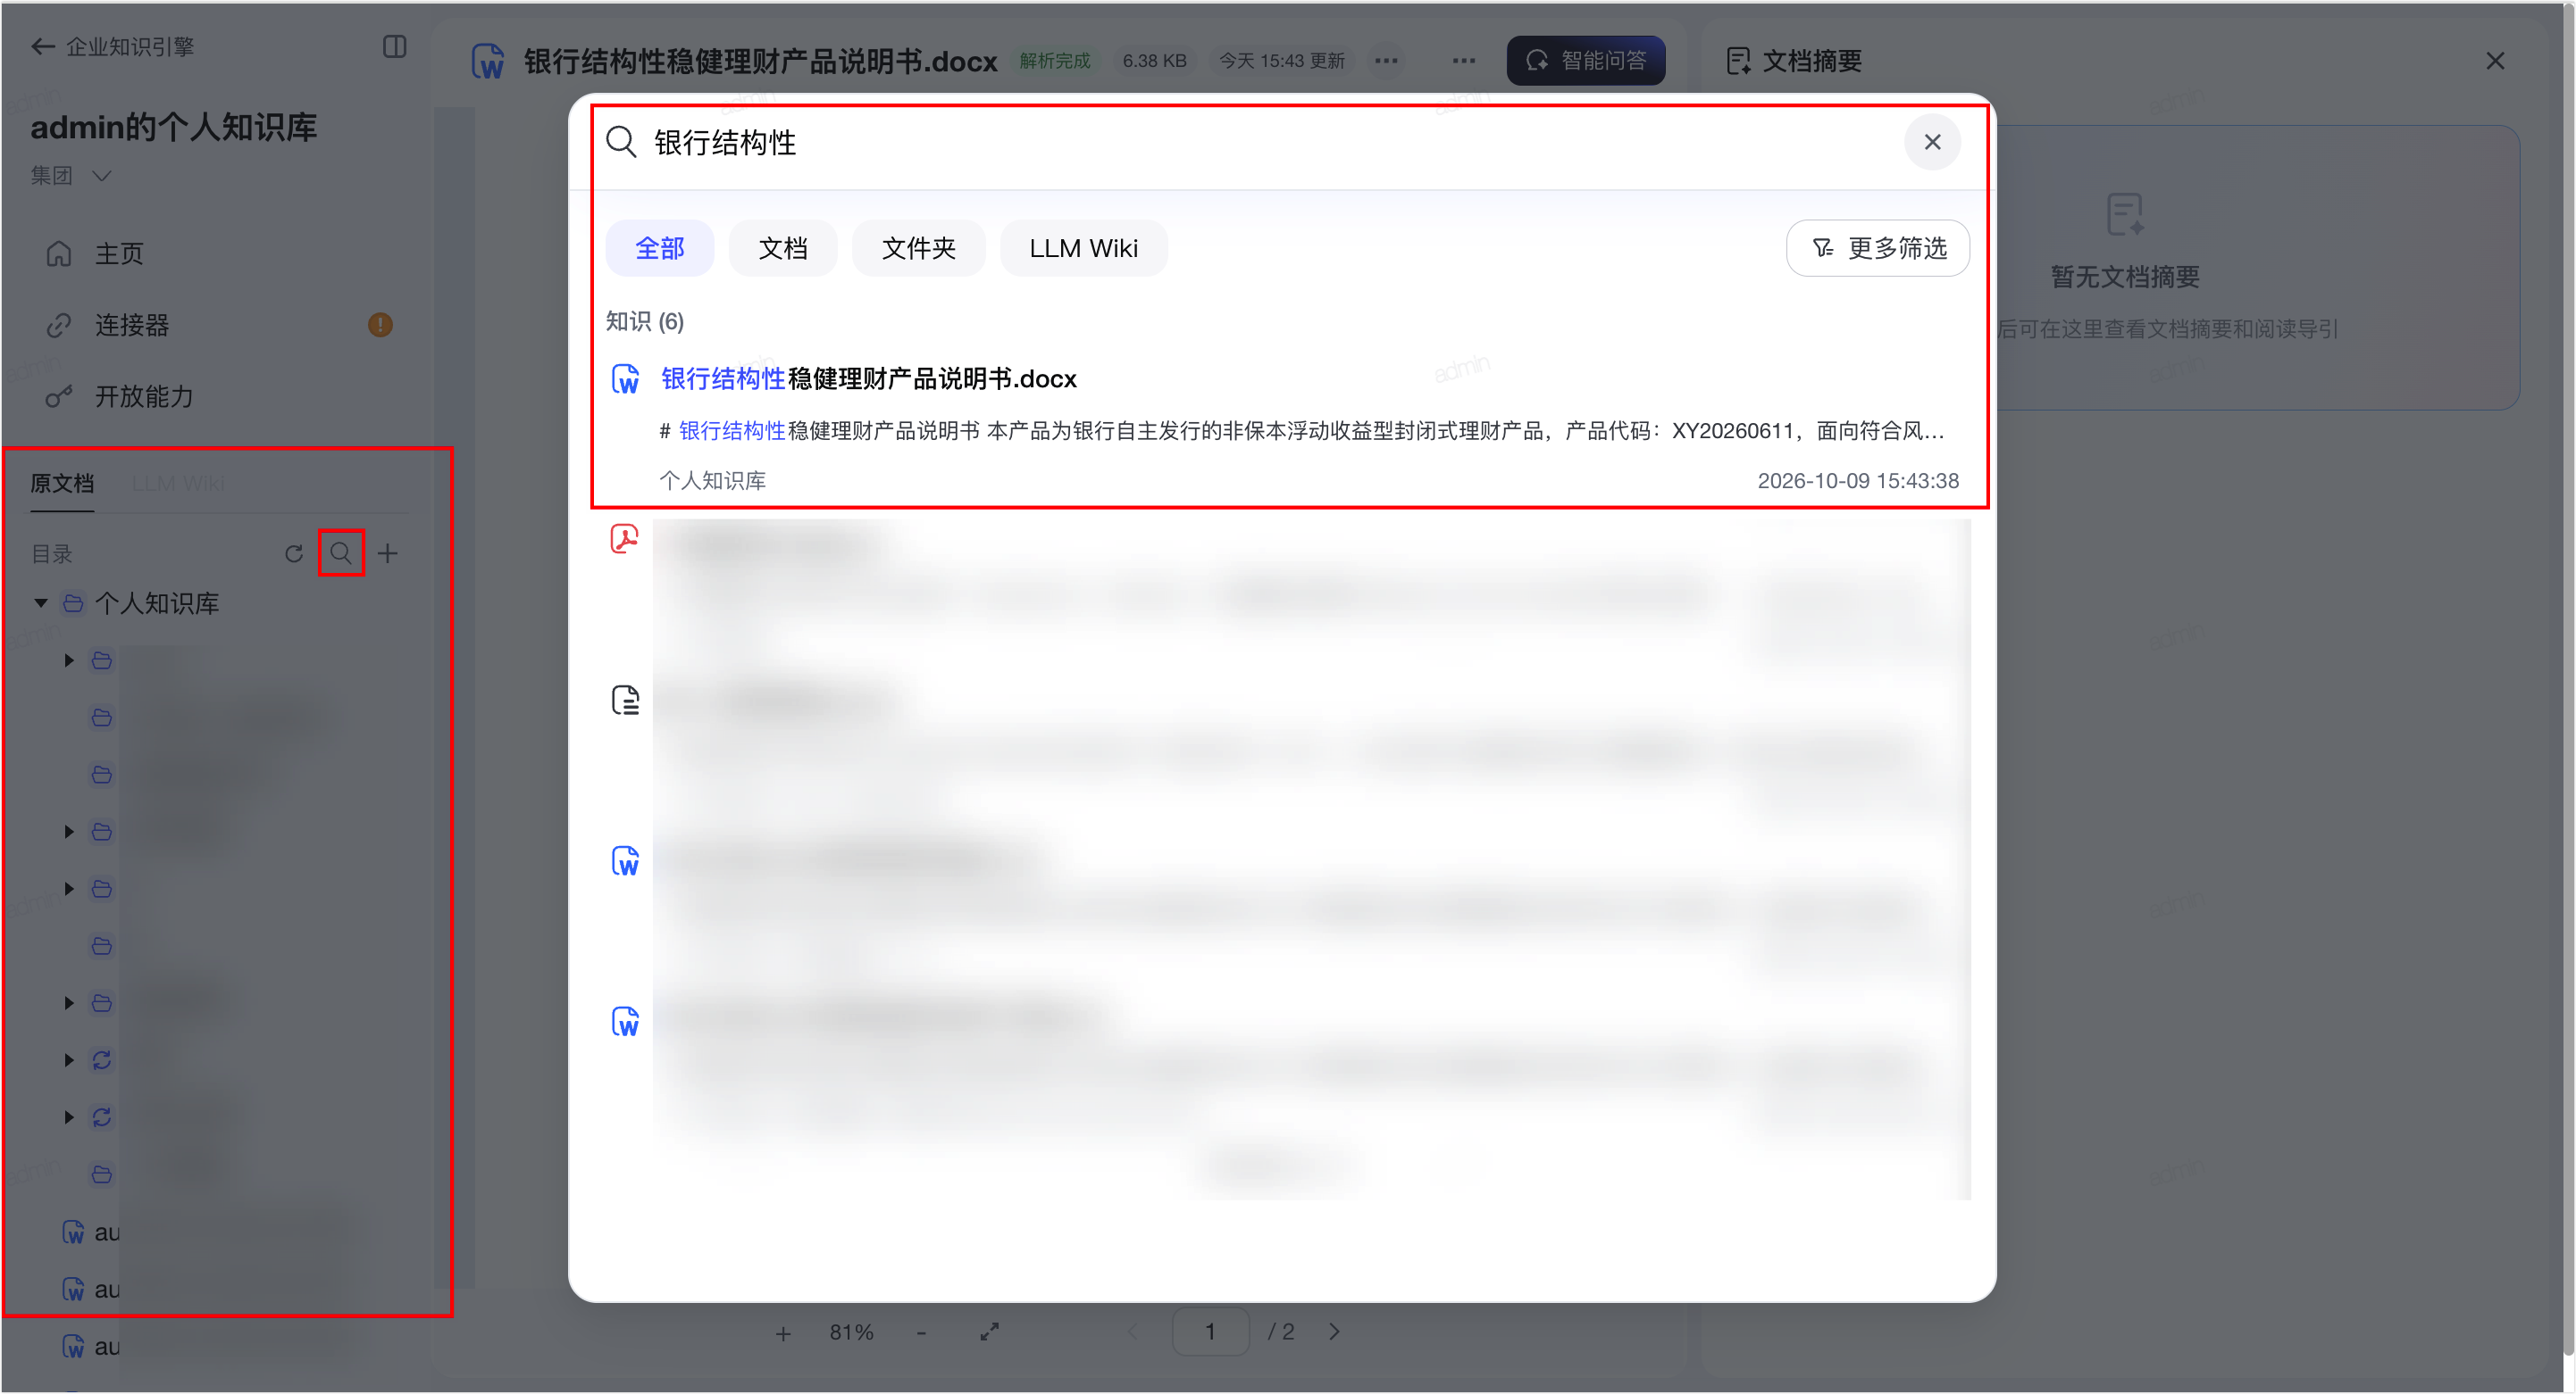
Task: Click the orange warning badge on 连接器
Action: pyautogui.click(x=380, y=325)
